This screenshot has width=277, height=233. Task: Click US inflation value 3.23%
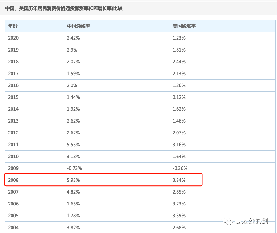(x=179, y=204)
